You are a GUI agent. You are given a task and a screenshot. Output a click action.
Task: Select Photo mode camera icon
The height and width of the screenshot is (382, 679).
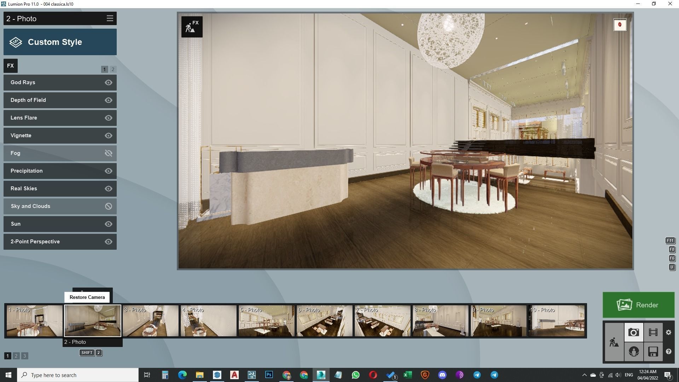point(633,332)
